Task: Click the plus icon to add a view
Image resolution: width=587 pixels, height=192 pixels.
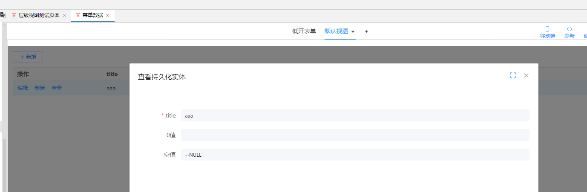Action: (366, 31)
